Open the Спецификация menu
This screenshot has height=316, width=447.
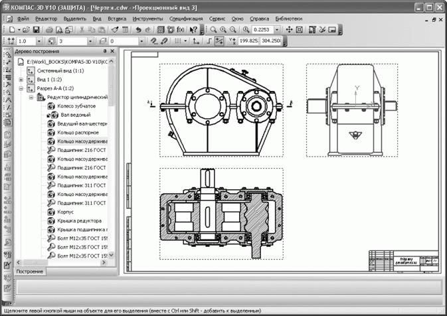point(186,19)
